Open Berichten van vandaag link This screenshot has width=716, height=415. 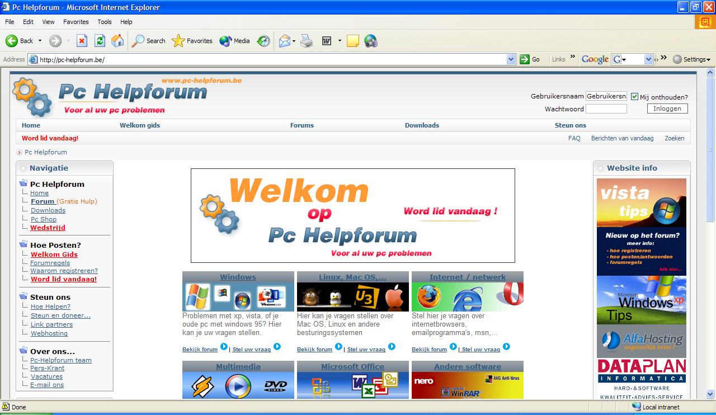(622, 138)
